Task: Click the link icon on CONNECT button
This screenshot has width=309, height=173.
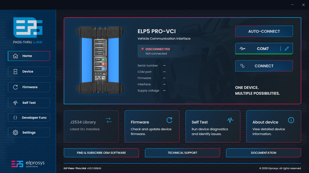Action: (x=242, y=66)
